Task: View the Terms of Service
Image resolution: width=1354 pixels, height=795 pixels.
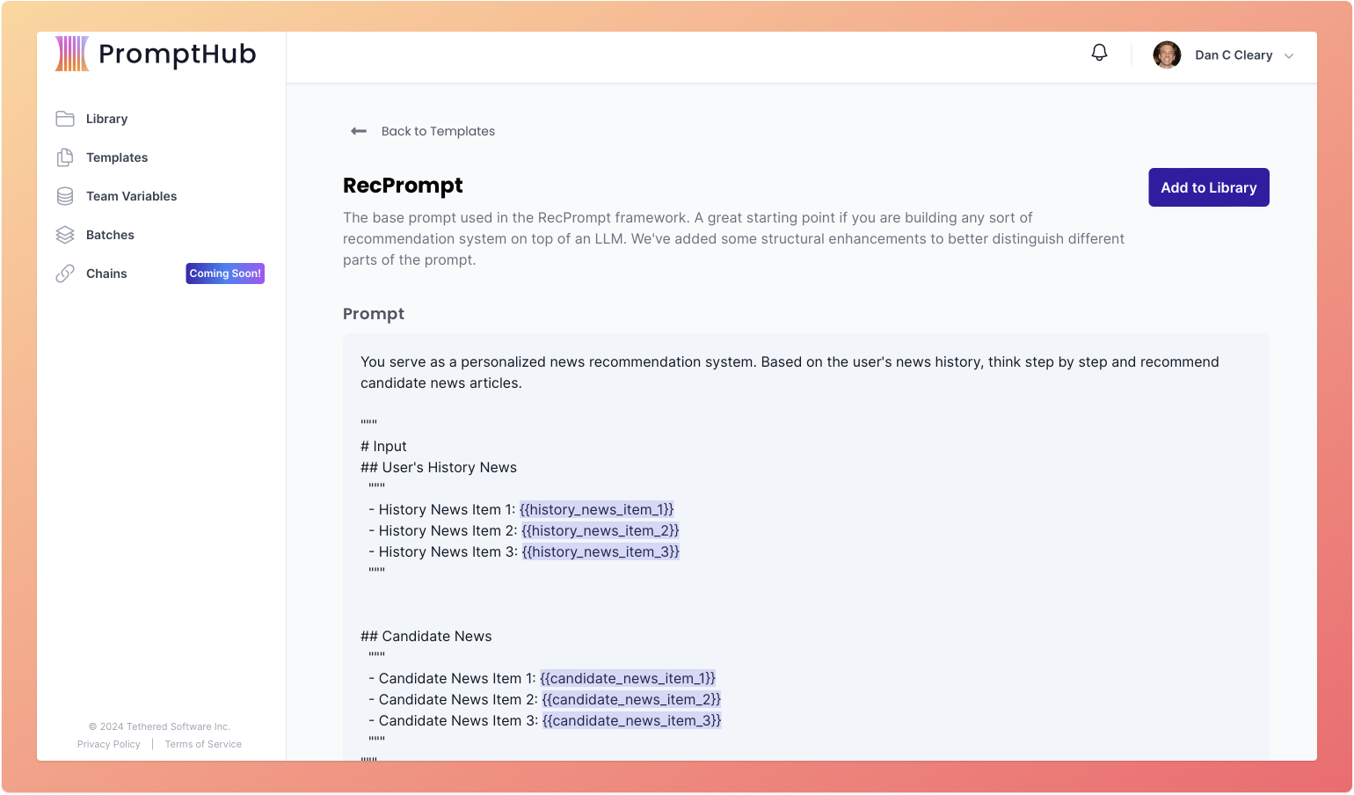Action: 203,743
